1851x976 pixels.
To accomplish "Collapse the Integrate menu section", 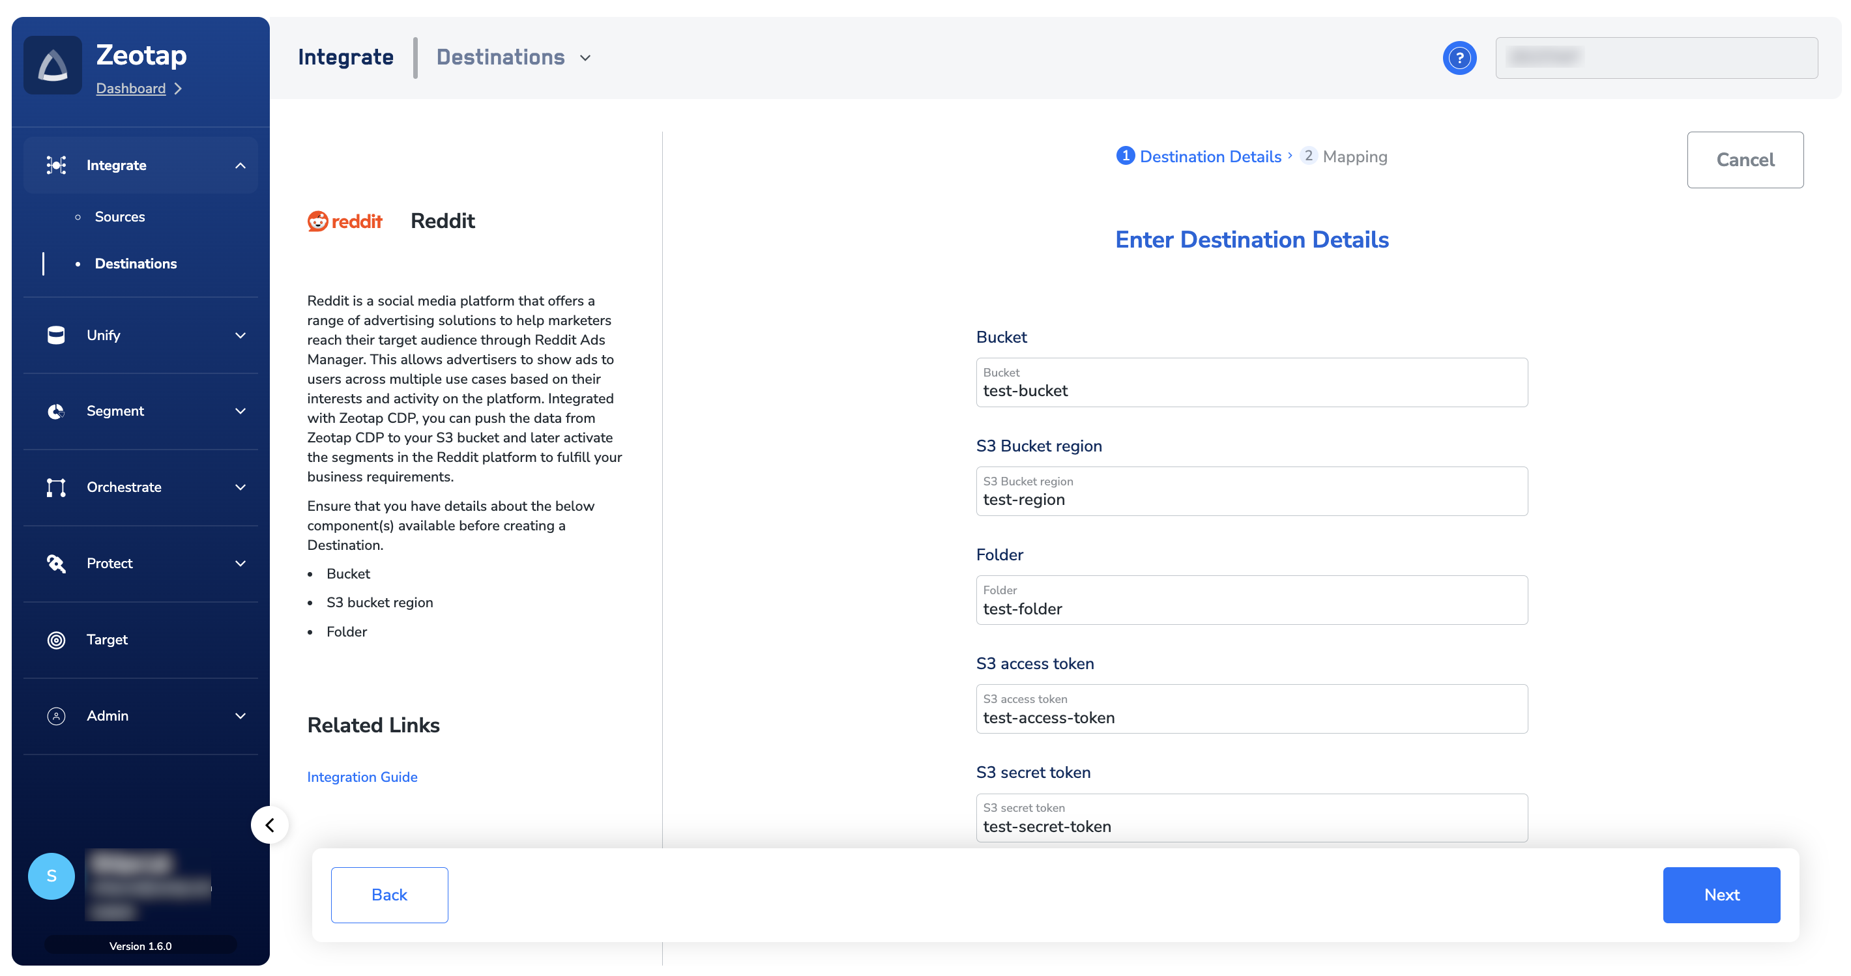I will (240, 166).
